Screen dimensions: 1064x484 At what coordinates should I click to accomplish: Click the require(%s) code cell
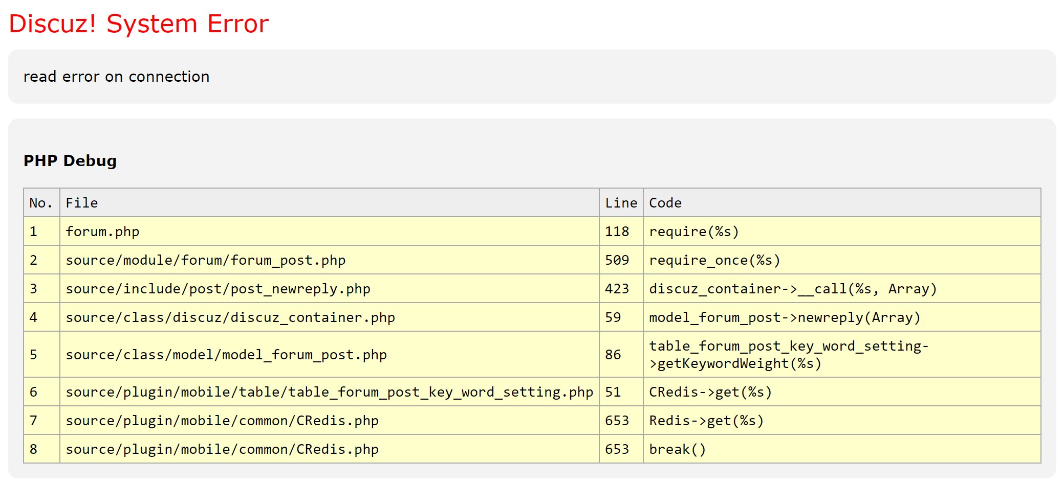tap(694, 232)
